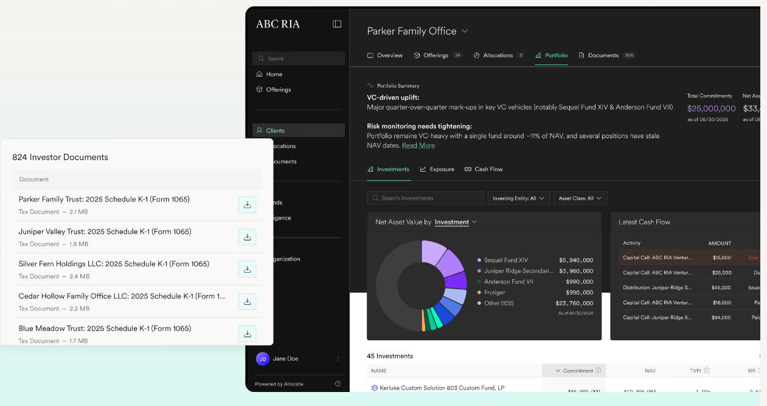The image size is (767, 406).
Task: Expand the Parker Family Office selector
Action: [x=465, y=31]
